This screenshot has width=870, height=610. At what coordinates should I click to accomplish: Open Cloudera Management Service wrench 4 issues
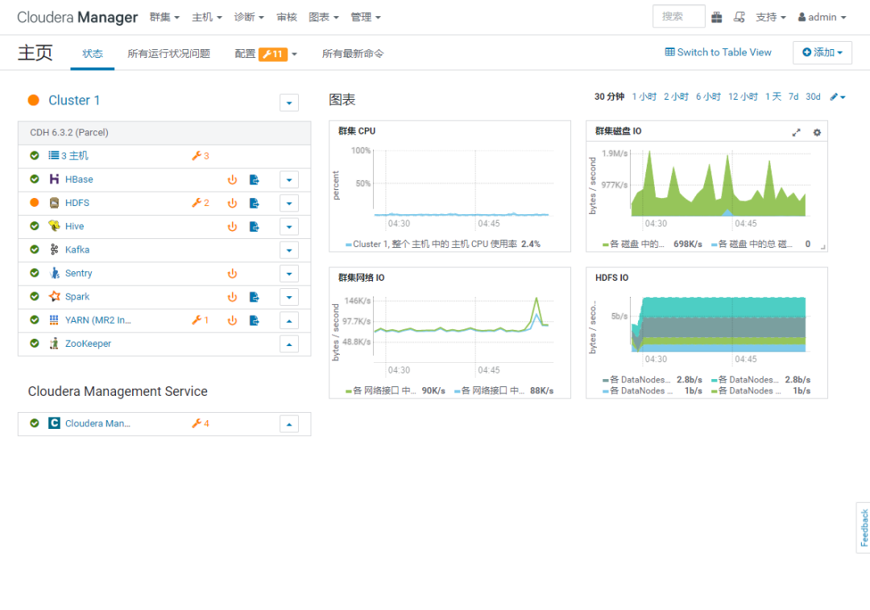(x=201, y=423)
